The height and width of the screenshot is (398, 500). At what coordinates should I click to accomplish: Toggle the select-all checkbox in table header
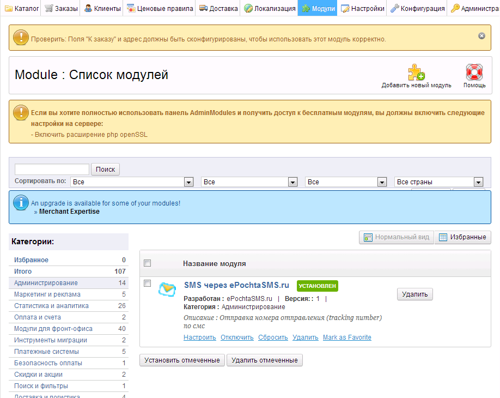pos(147,263)
